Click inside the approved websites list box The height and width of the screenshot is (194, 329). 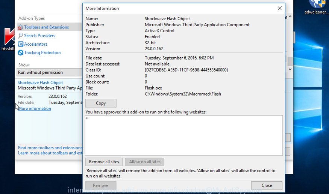point(184,136)
